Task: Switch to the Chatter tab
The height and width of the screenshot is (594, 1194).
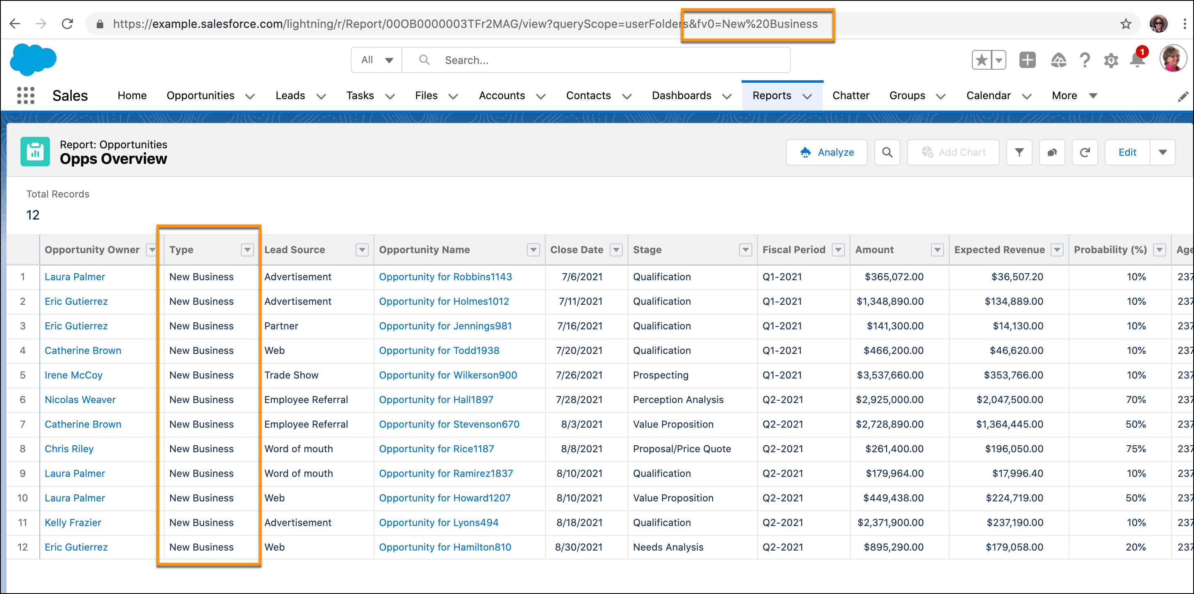Action: tap(851, 95)
